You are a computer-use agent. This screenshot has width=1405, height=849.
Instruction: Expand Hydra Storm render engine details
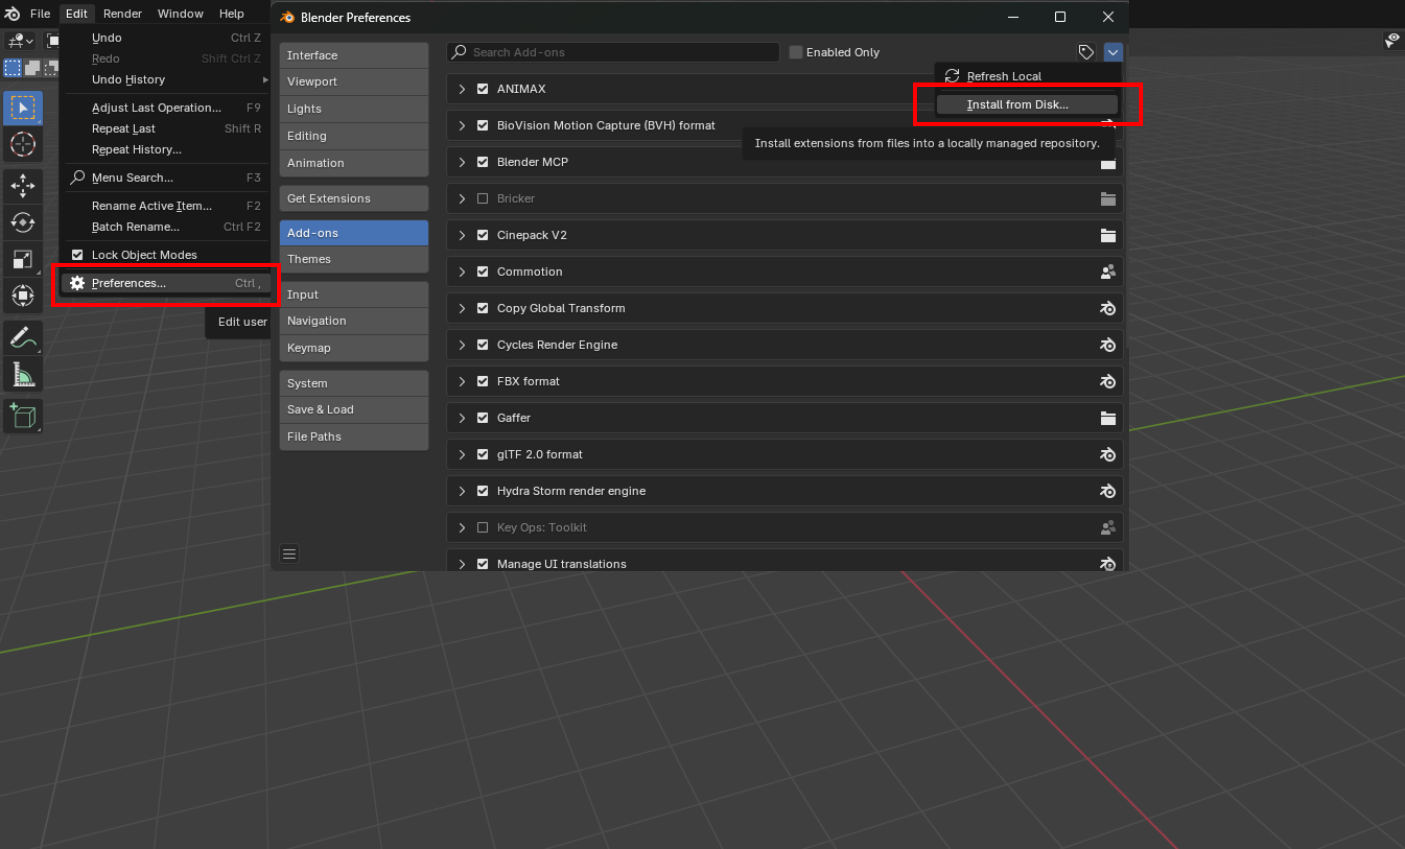tap(462, 490)
